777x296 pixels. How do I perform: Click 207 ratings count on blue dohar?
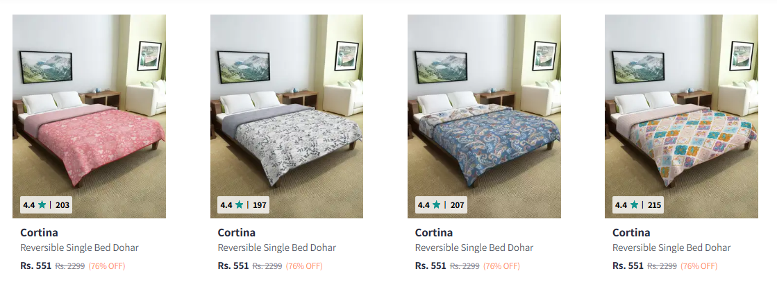pyautogui.click(x=456, y=205)
